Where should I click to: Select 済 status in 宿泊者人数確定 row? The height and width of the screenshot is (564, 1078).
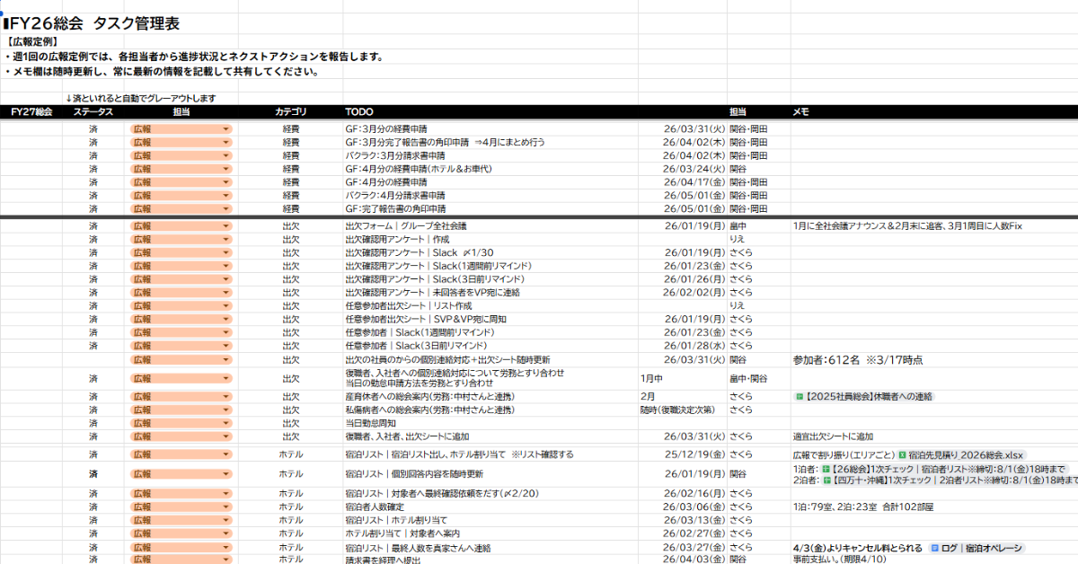point(93,507)
